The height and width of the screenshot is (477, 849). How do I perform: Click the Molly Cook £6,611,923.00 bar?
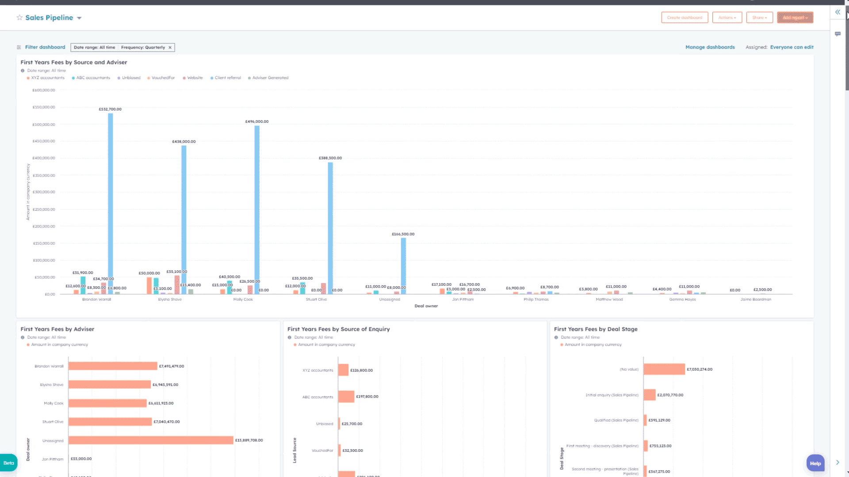click(x=107, y=403)
